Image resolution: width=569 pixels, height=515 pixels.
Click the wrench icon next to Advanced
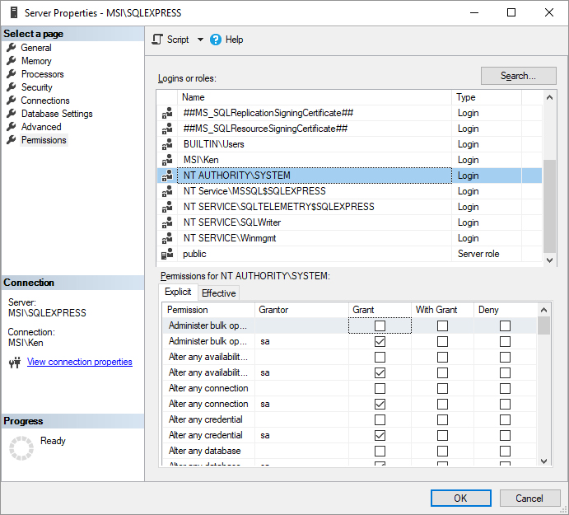[x=12, y=127]
